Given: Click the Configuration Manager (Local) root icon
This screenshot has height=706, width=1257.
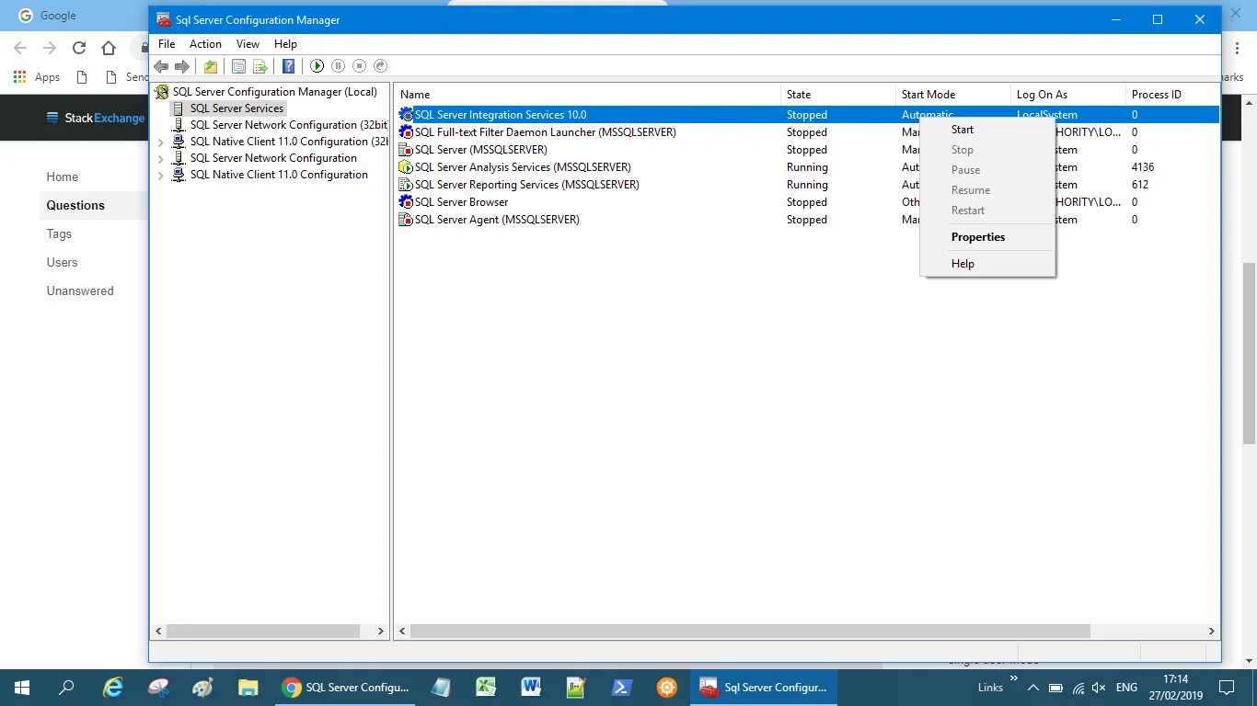Looking at the screenshot, I should tap(162, 92).
